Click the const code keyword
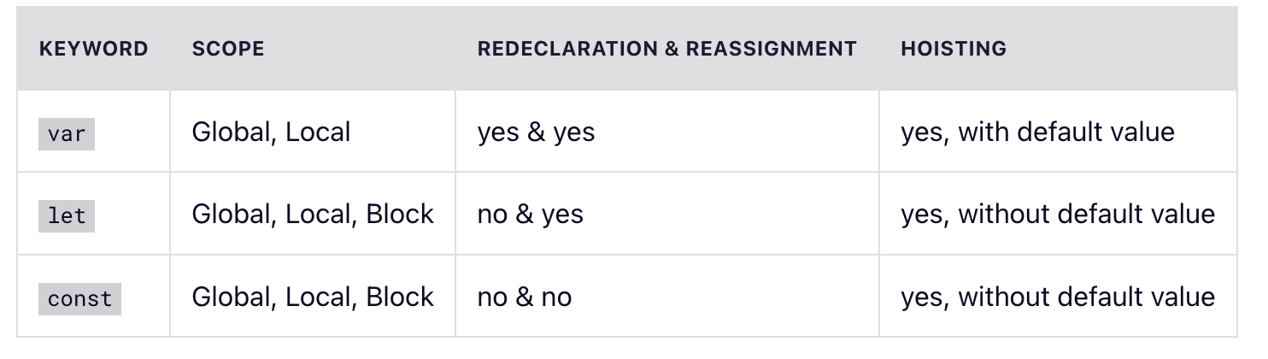Screen dimensions: 1268x359 pyautogui.click(x=79, y=298)
